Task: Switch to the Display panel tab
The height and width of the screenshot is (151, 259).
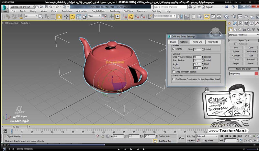Action: click(x=252, y=23)
